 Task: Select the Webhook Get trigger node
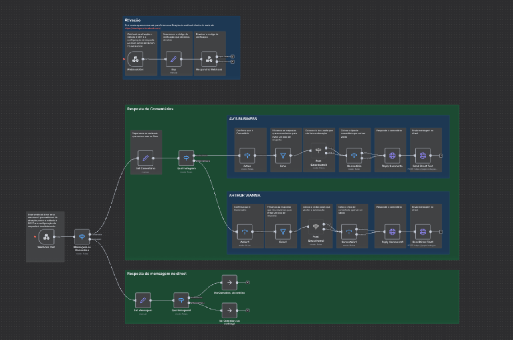tap(135, 59)
